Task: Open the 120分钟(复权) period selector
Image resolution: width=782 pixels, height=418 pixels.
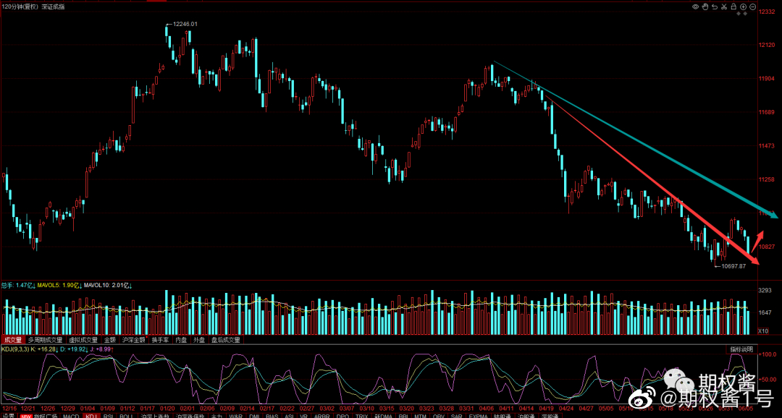Action: 20,7
